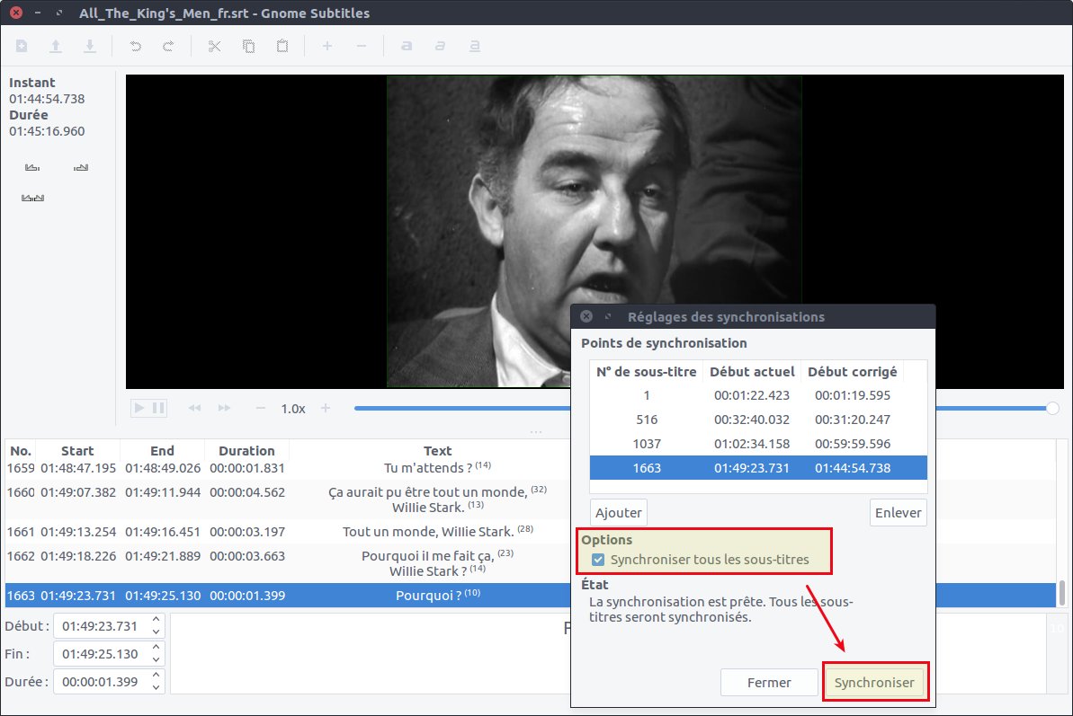The height and width of the screenshot is (716, 1073).
Task: Click the video preview frame
Action: 594,232
